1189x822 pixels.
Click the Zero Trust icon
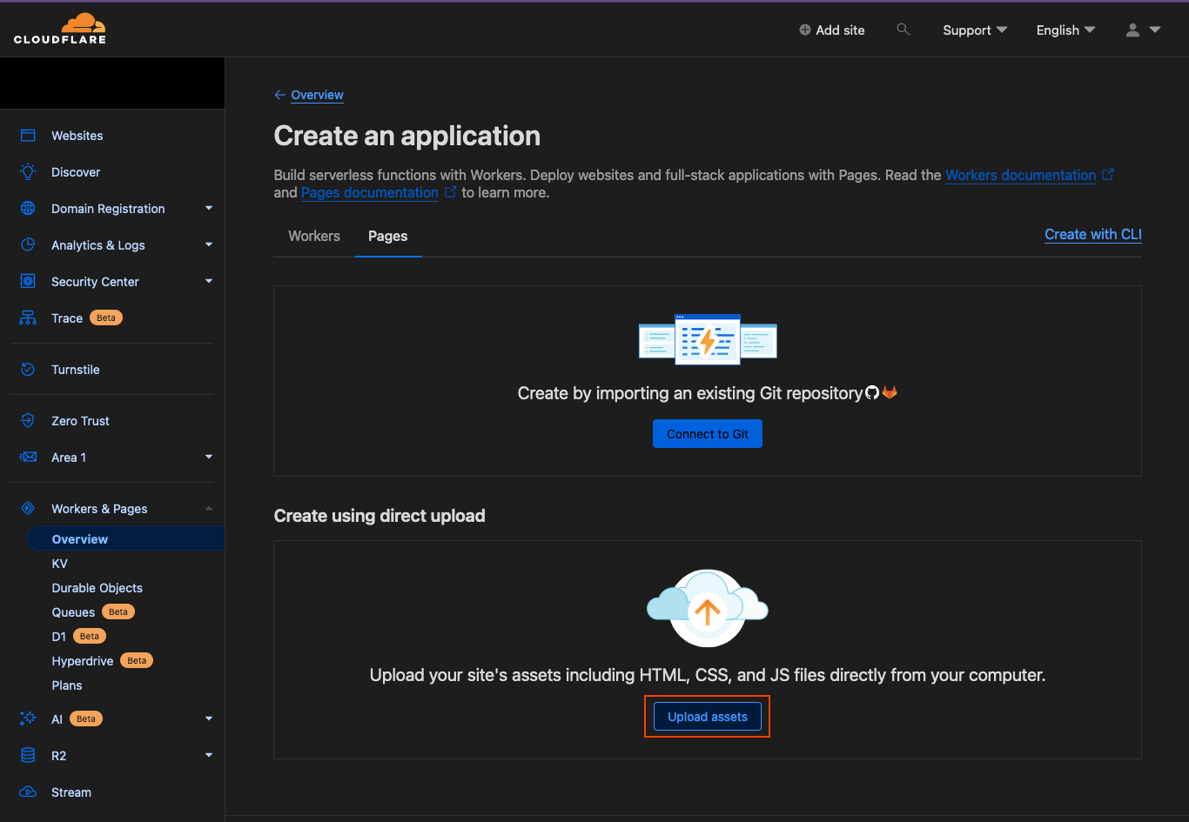point(28,421)
